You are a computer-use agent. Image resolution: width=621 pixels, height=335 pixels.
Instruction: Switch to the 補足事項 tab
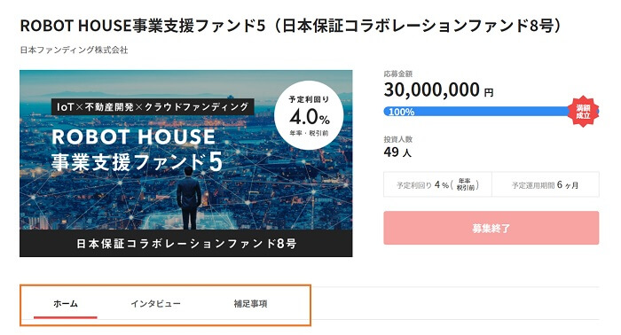point(250,304)
